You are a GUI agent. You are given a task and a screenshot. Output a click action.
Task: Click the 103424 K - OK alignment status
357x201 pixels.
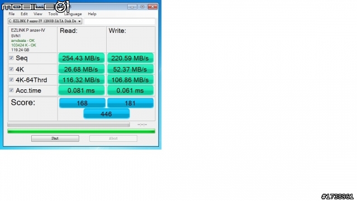(x=23, y=45)
